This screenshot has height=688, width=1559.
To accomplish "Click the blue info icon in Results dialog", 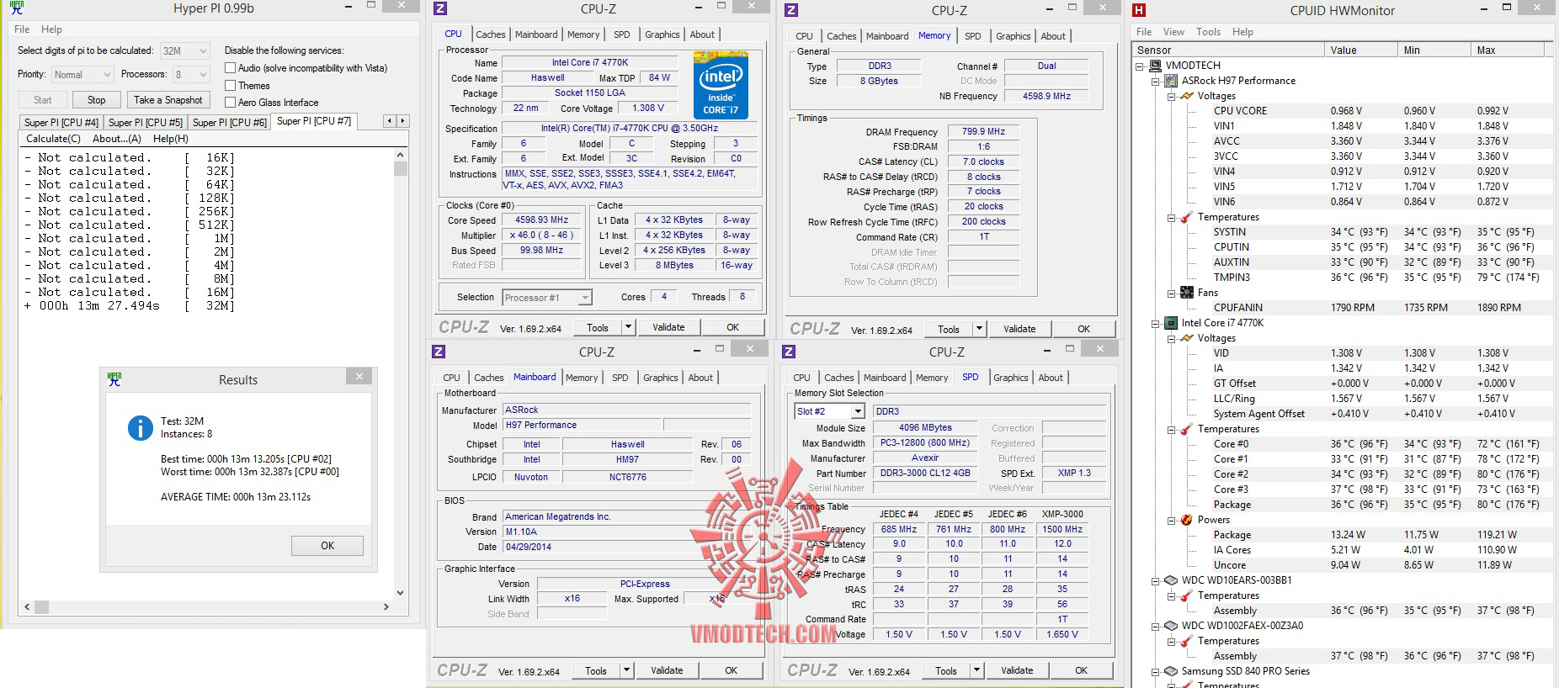I will point(140,428).
